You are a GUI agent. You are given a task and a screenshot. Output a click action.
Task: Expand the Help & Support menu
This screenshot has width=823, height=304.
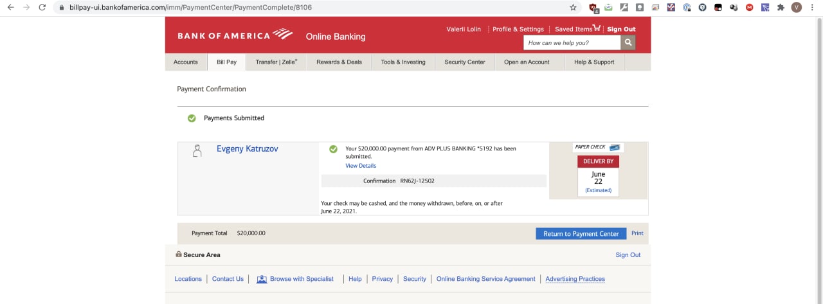point(594,62)
